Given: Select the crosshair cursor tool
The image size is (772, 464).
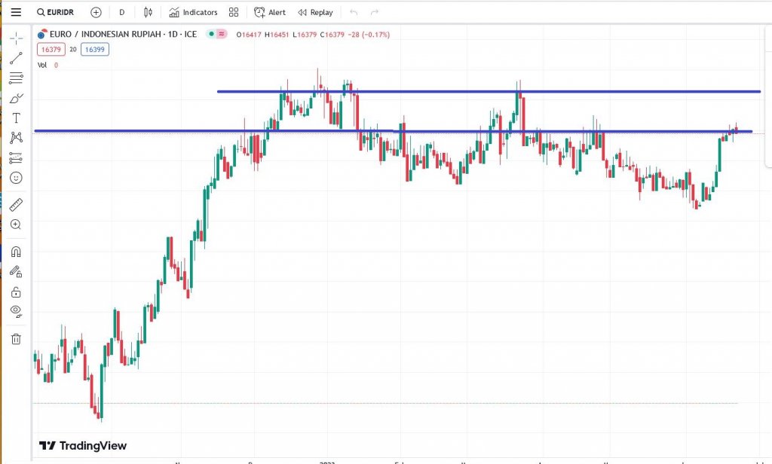Looking at the screenshot, I should 16,38.
